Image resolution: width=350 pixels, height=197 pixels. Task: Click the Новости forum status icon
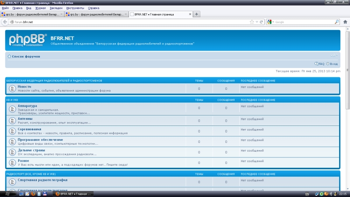tap(12, 88)
